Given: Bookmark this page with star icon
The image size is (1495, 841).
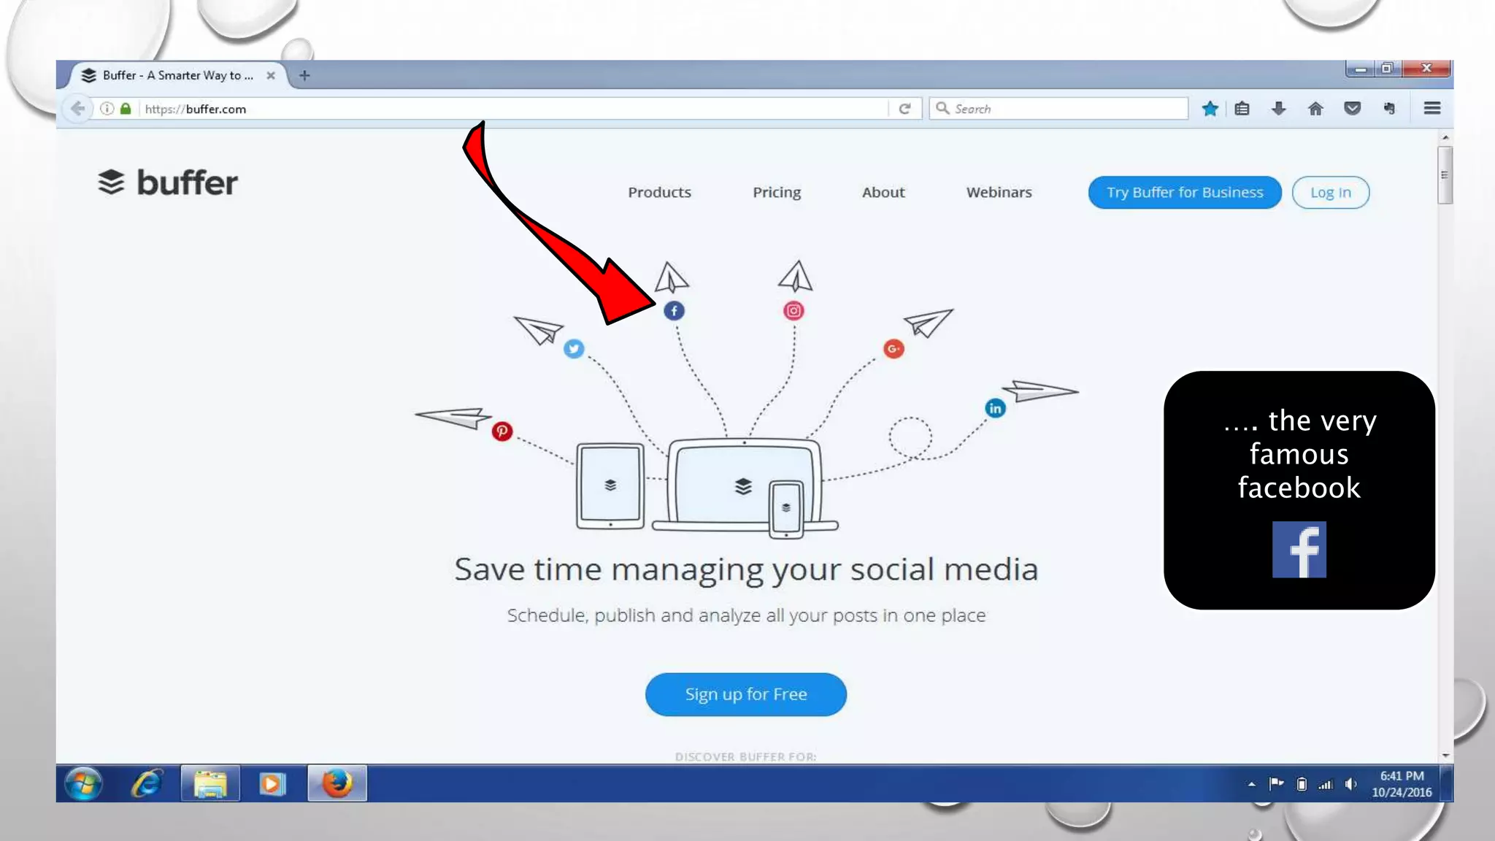Looking at the screenshot, I should click(x=1210, y=109).
